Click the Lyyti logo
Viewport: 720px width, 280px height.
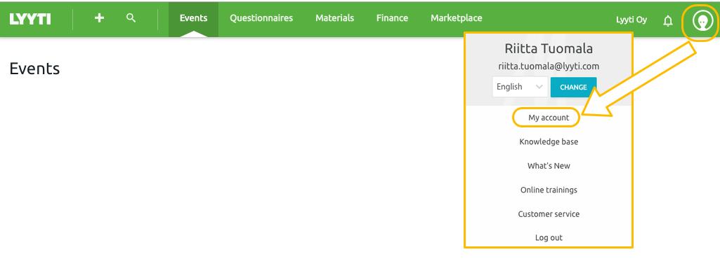(30, 19)
